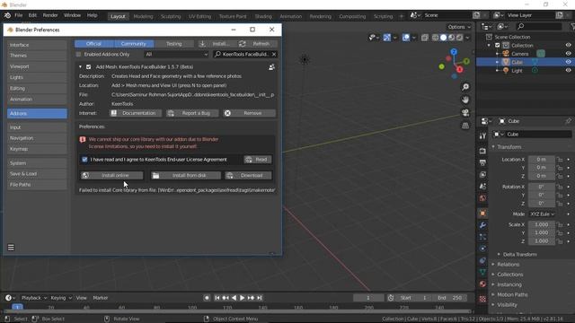Click the Read license button

pyautogui.click(x=258, y=160)
